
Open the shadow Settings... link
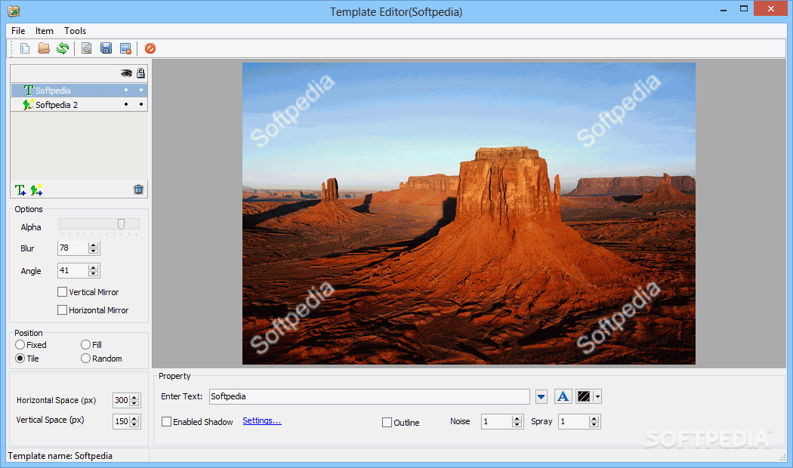point(262,420)
